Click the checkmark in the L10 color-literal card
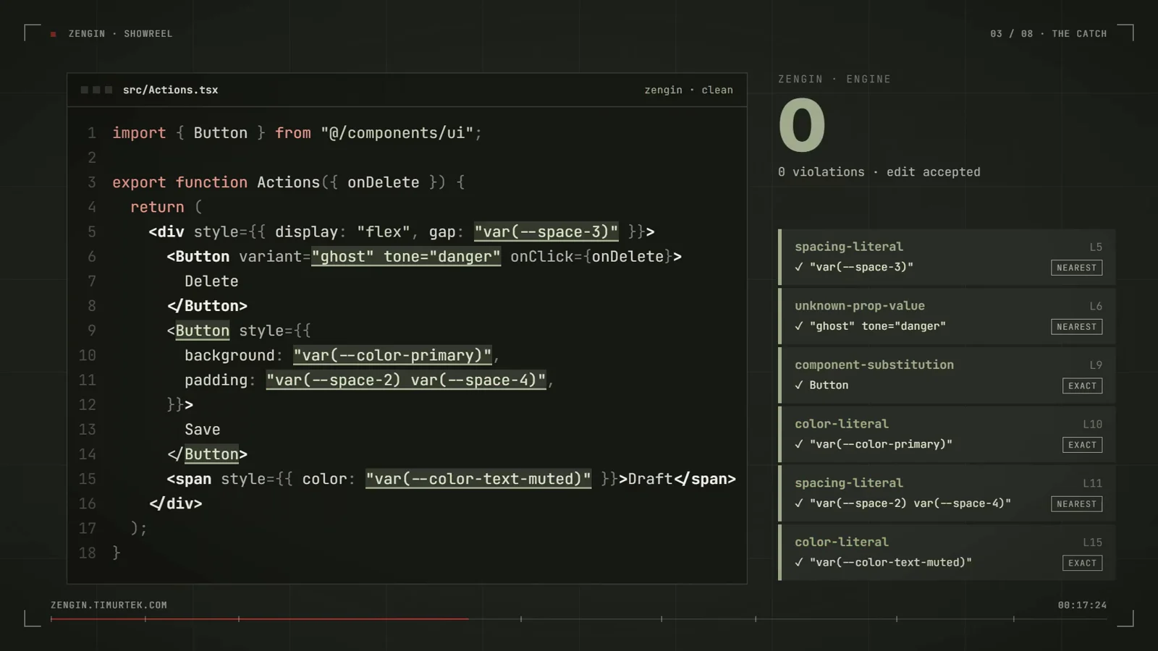1158x651 pixels. (x=799, y=444)
